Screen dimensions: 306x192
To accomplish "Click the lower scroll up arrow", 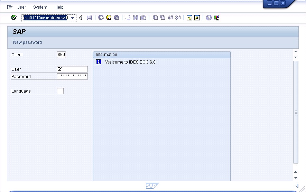I will [296, 172].
